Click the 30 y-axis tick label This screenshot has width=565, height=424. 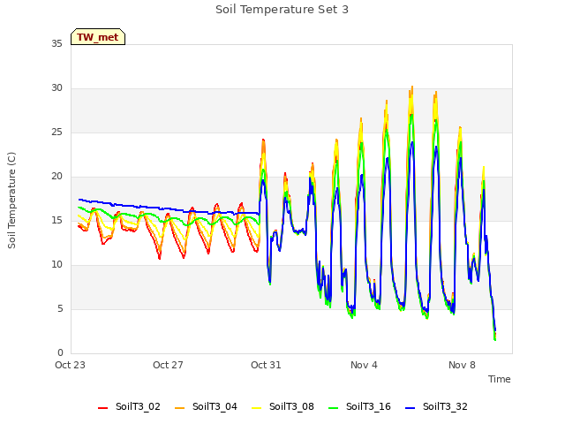[x=56, y=88]
